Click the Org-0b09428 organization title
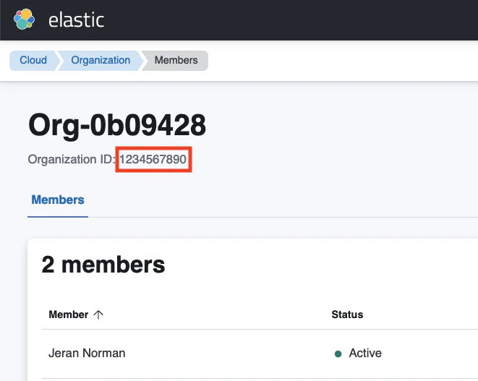 point(117,125)
